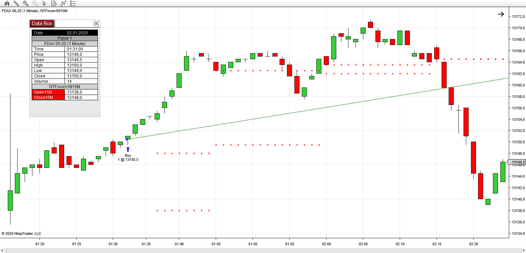Click the right arrow at chart top
Viewport: 526px width, 253px height.
click(501, 14)
